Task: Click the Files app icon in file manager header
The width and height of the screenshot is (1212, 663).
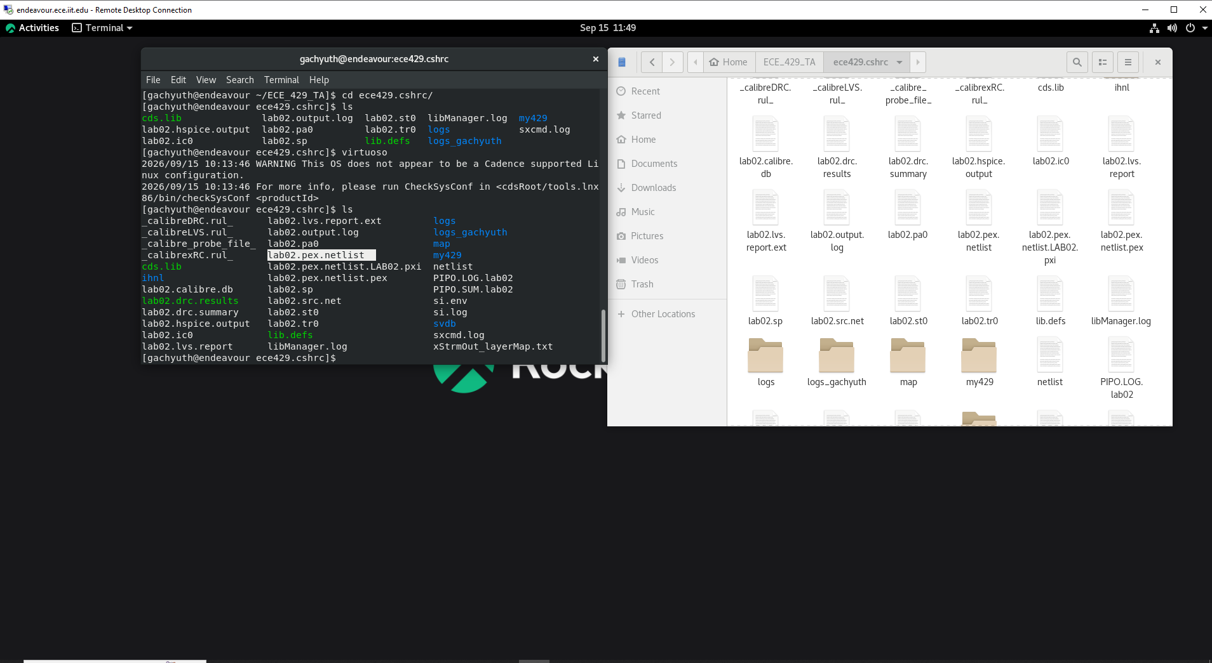Action: (622, 62)
